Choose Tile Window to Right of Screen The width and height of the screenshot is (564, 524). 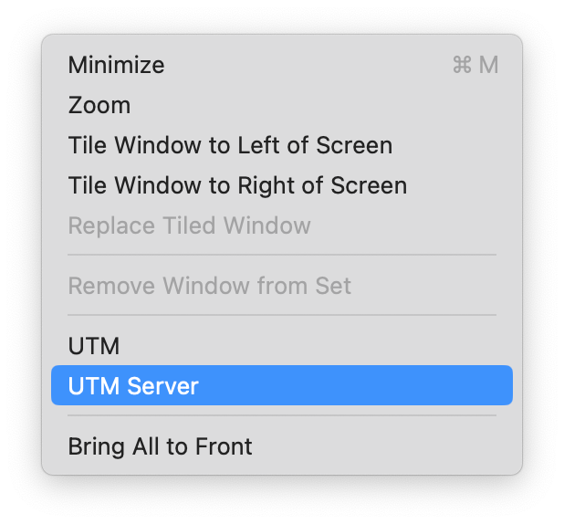click(237, 185)
